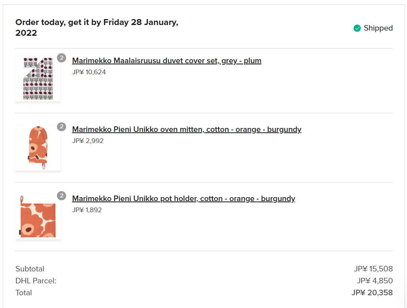Open the Pieni Unikko pot holder link
Viewport: 407px width, 308px height.
pyautogui.click(x=183, y=199)
